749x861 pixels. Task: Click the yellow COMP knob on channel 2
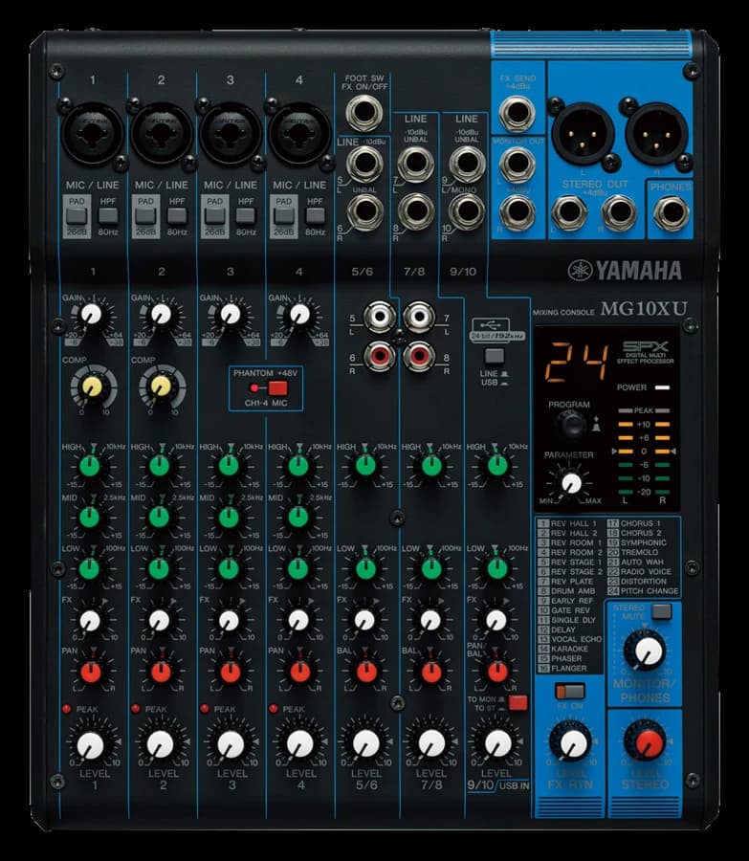(x=161, y=386)
